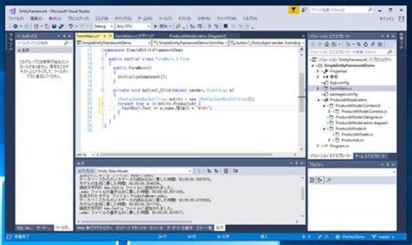The height and width of the screenshot is (245, 412).
Task: Open the Debug configuration dropdown
Action: pyautogui.click(x=103, y=26)
